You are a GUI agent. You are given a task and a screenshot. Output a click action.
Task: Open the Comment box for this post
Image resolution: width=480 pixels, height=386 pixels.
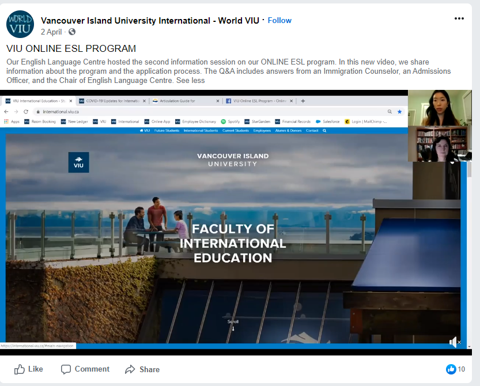85,369
